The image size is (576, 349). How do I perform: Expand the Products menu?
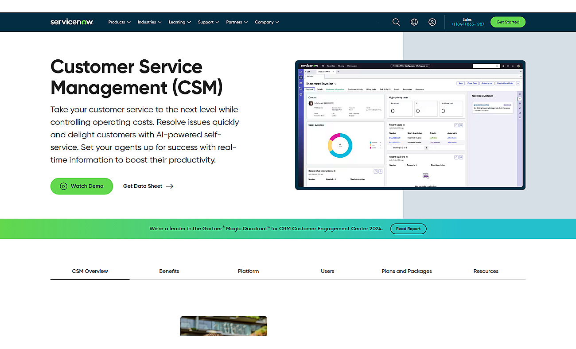[x=119, y=22]
